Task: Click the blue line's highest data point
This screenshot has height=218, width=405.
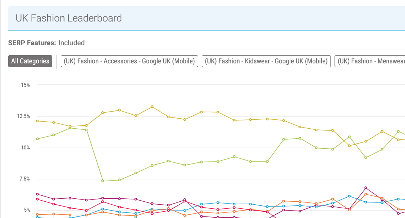Action: [x=349, y=196]
